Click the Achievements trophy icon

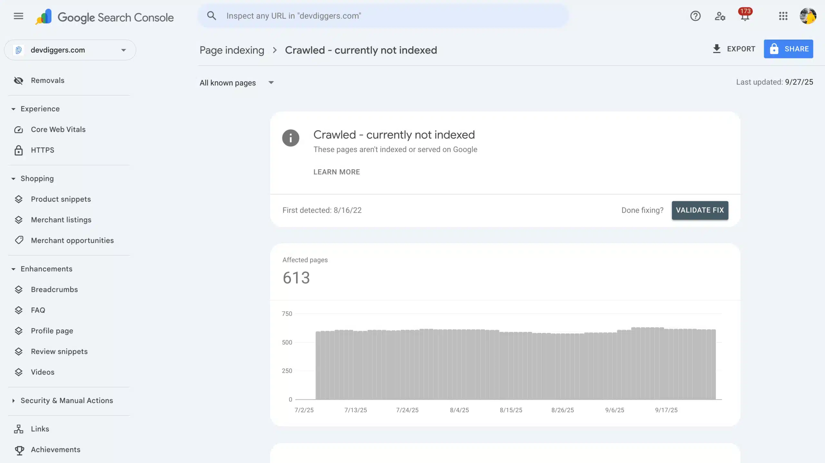click(x=19, y=450)
